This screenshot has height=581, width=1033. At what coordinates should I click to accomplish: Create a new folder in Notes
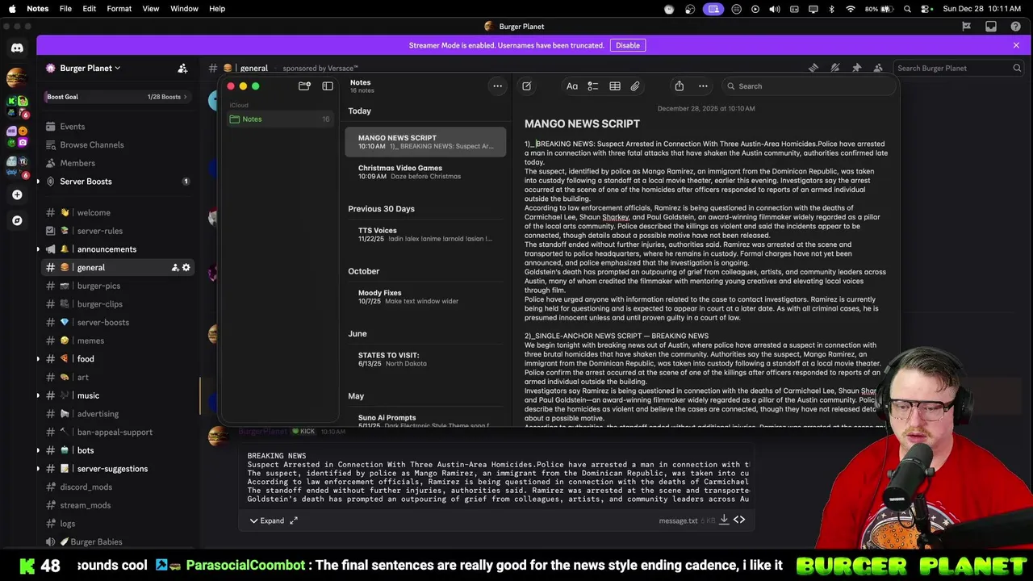click(x=304, y=86)
